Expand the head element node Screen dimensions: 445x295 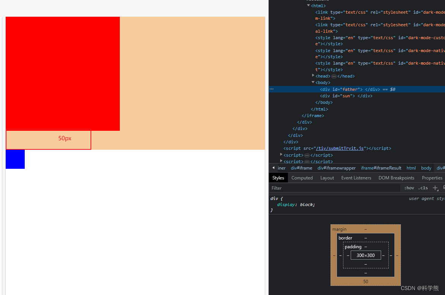click(x=313, y=75)
